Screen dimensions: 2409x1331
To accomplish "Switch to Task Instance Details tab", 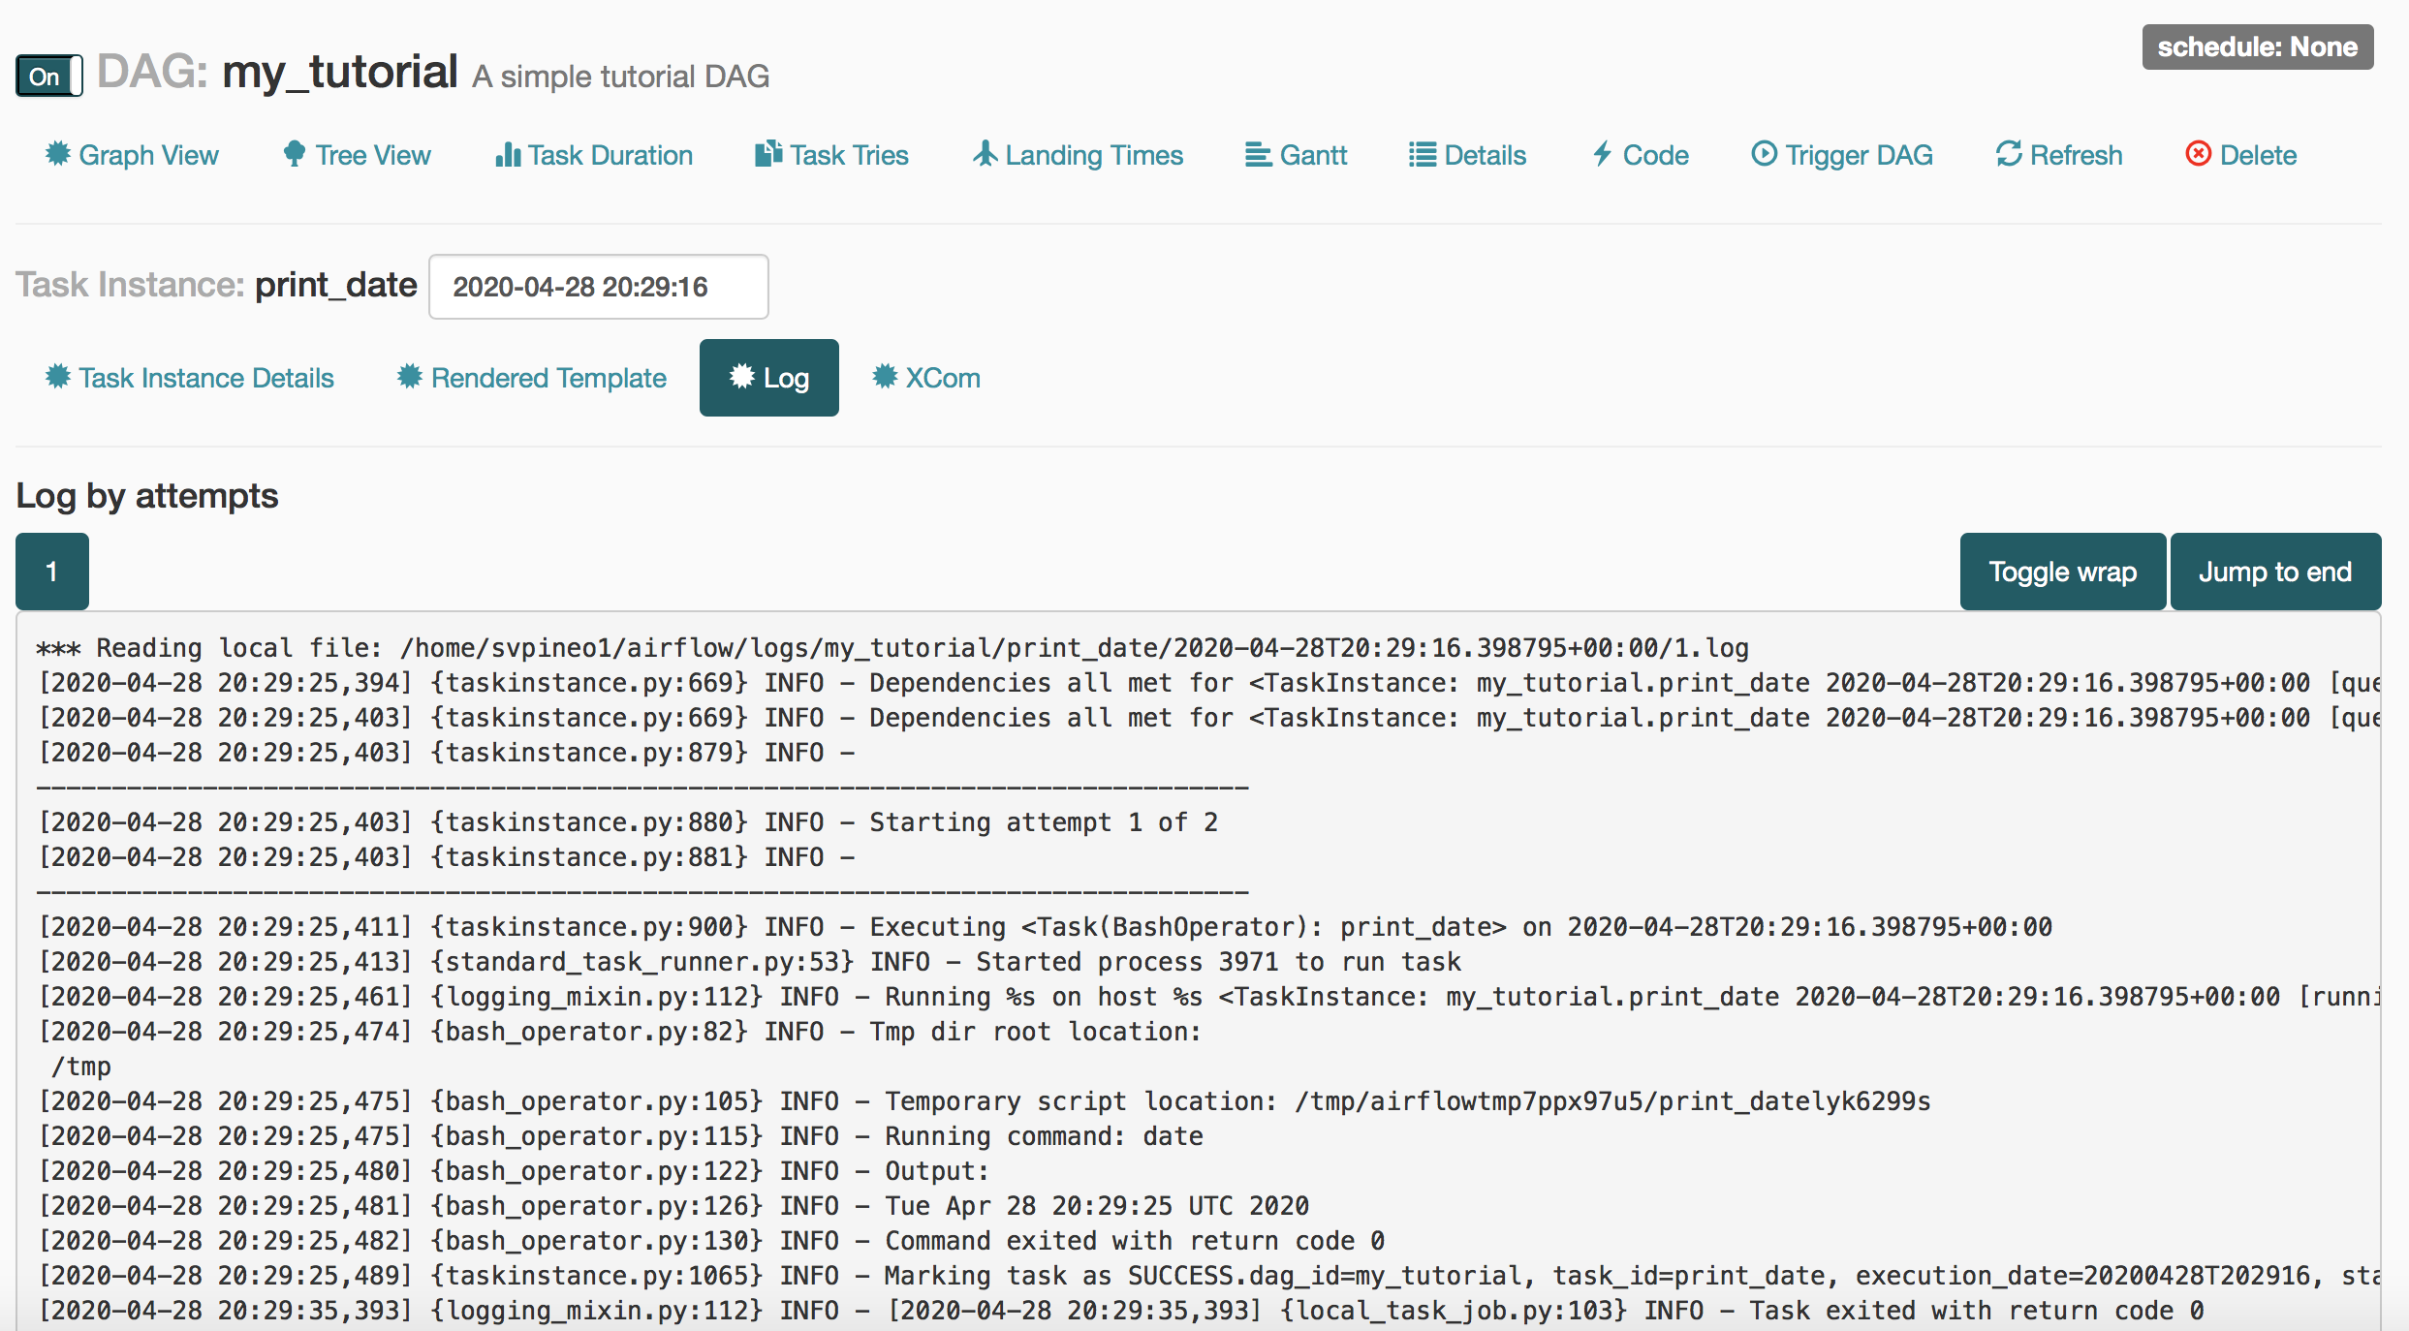I will 190,378.
